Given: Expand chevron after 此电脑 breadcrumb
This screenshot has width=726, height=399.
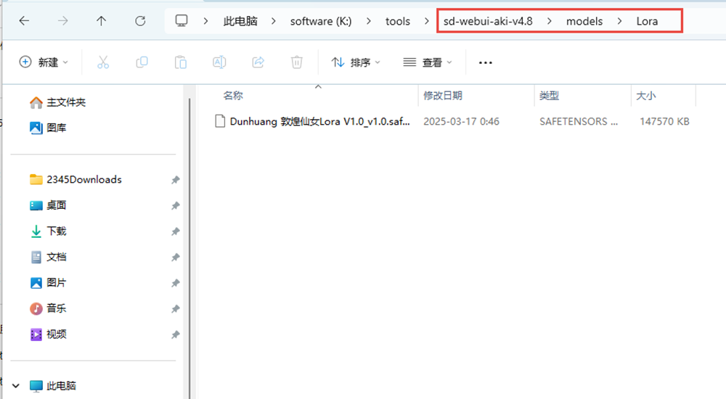Looking at the screenshot, I should pyautogui.click(x=274, y=21).
